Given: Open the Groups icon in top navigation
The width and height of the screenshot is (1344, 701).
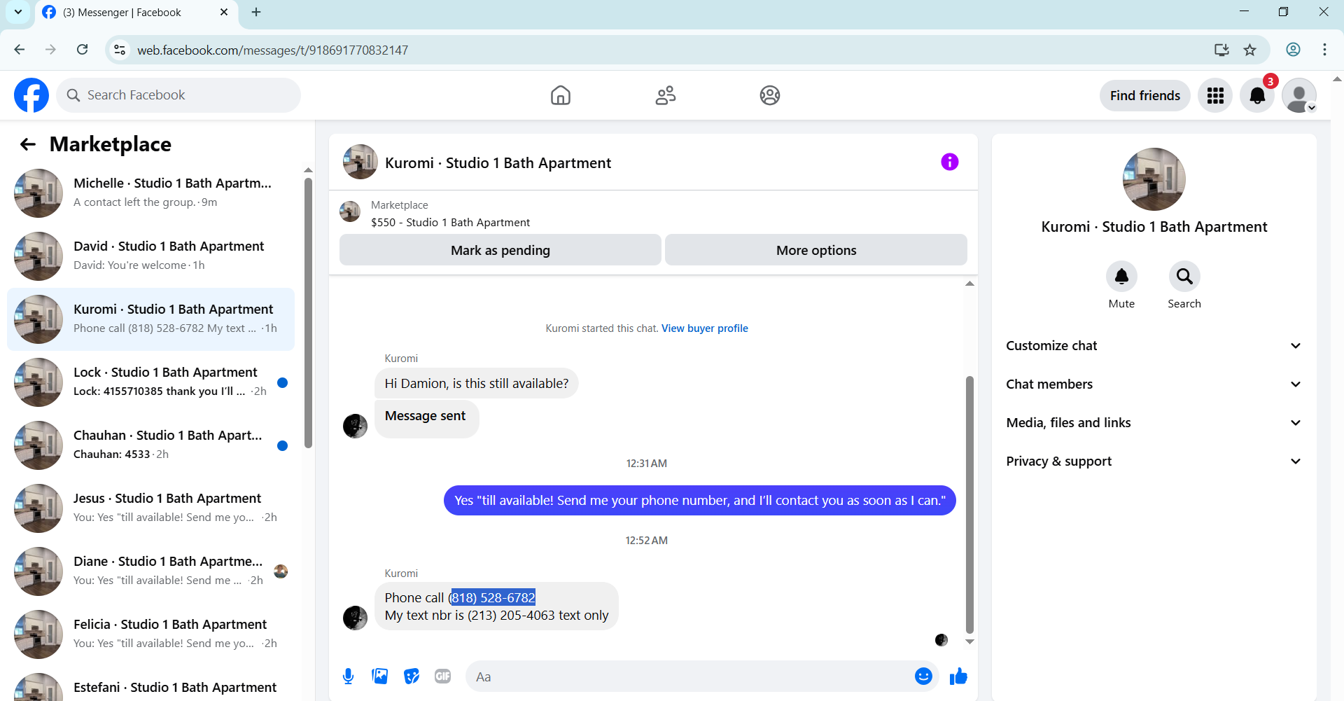Looking at the screenshot, I should coord(770,95).
